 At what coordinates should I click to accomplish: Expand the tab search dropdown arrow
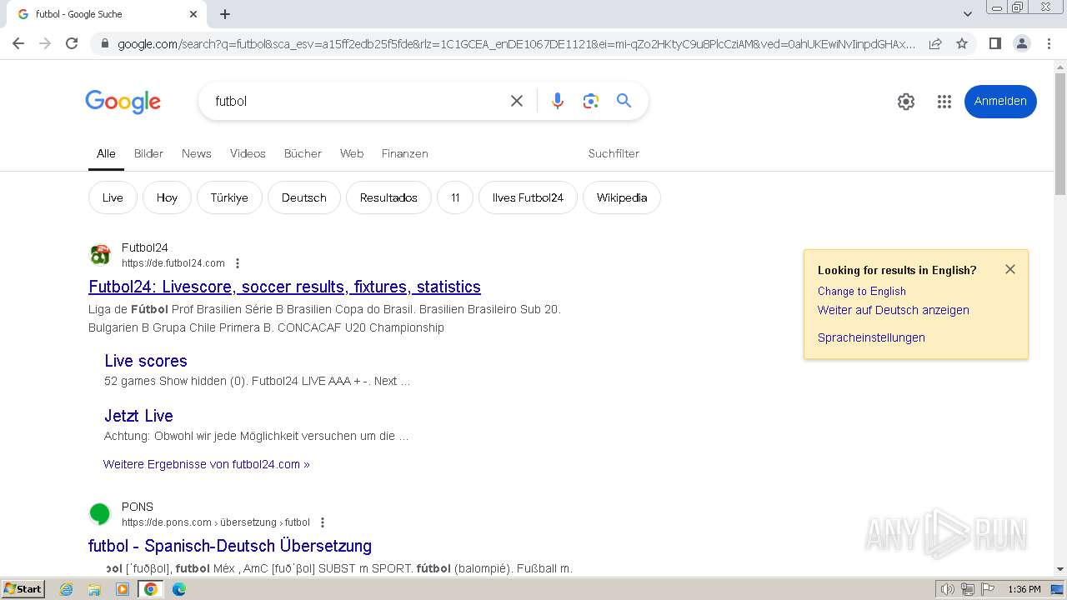(967, 14)
